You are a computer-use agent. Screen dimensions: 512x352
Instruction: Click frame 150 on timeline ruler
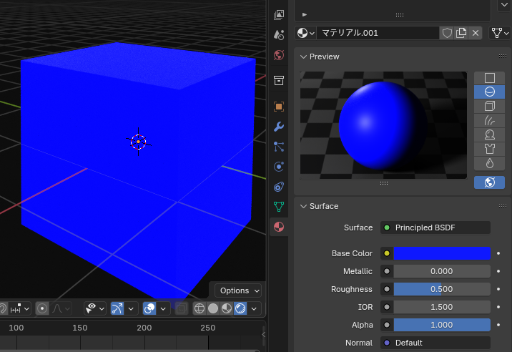pyautogui.click(x=79, y=328)
